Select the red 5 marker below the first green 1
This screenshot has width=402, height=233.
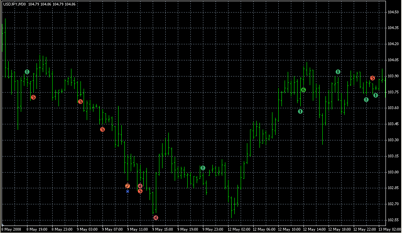[x=33, y=97]
